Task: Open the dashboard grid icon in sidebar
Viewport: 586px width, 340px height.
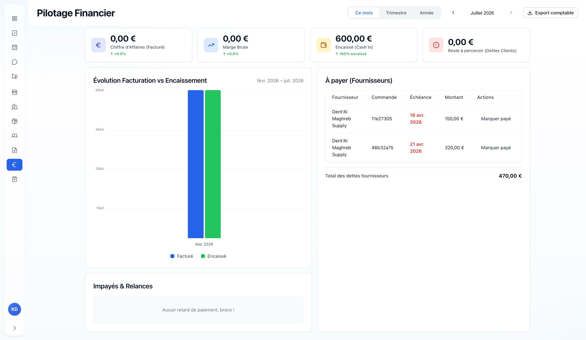Action: [x=14, y=18]
